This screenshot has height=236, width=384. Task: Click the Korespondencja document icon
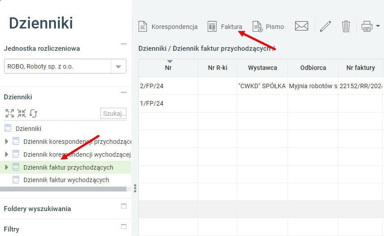pyautogui.click(x=143, y=26)
